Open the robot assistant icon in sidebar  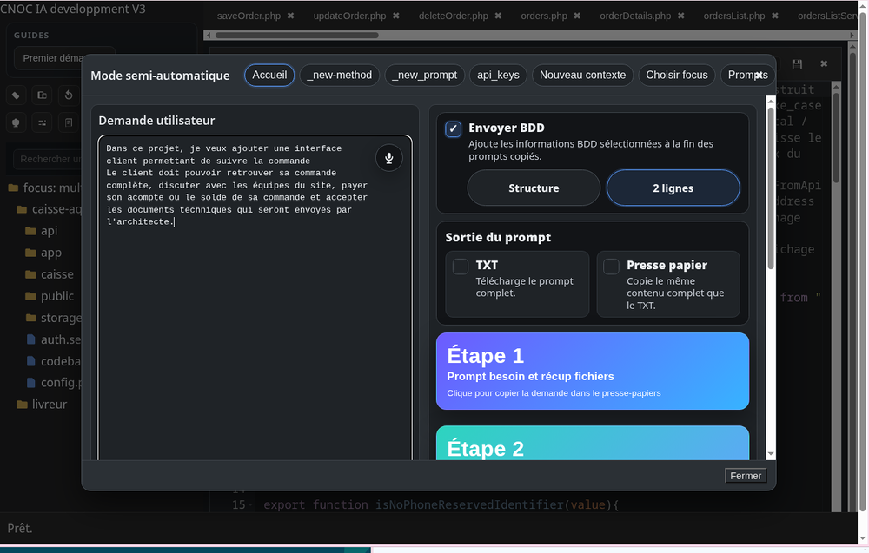point(16,123)
